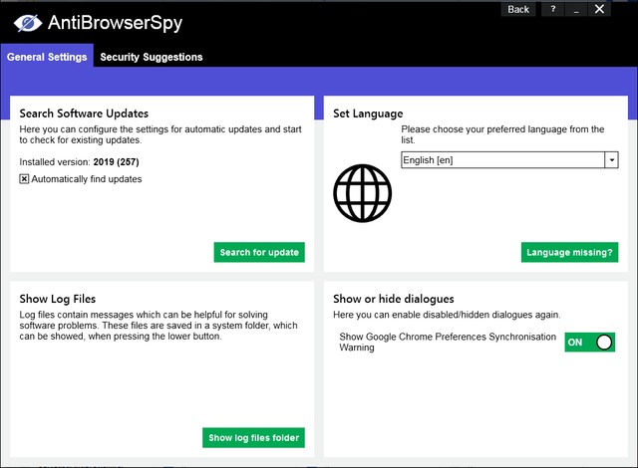Open the Security Suggestions tab
Screen dimensions: 638x468
[x=152, y=57]
